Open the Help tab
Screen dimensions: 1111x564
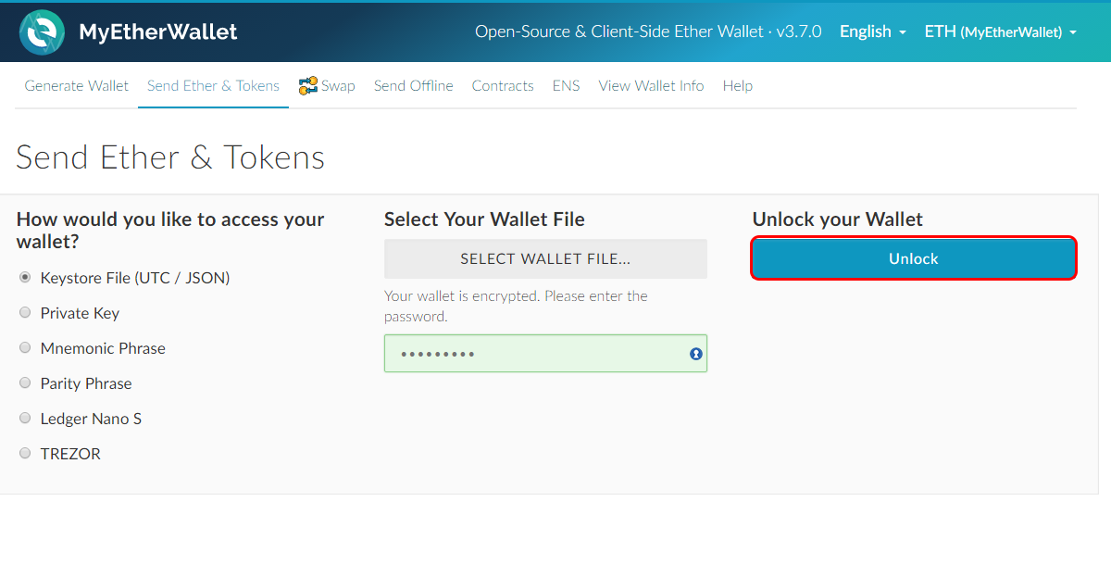coord(738,85)
